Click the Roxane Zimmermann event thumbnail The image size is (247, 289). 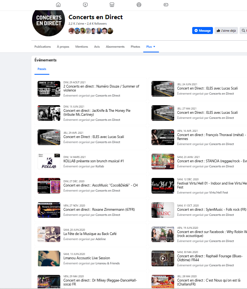tap(49, 210)
